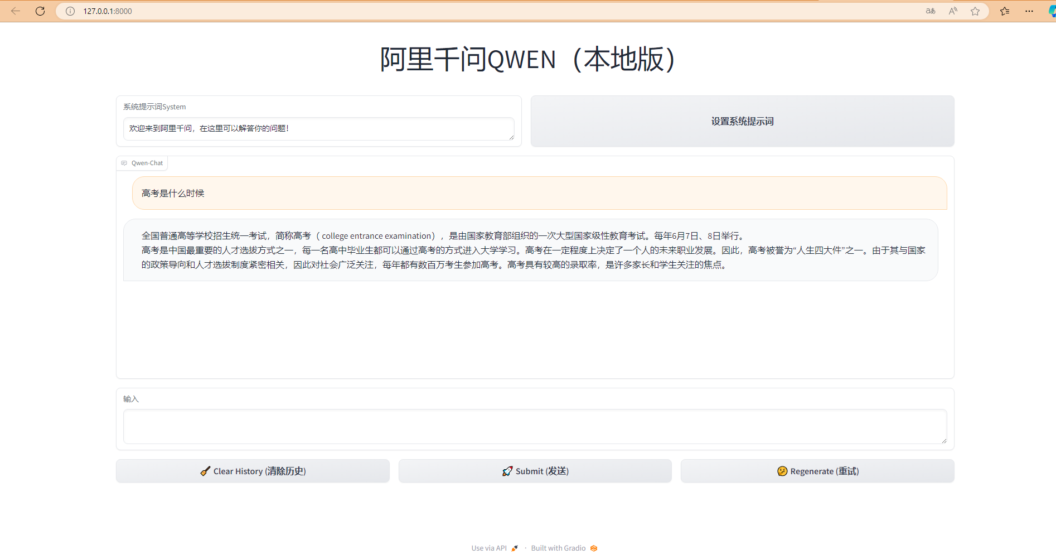Click the translate page icon in address bar
The image size is (1056, 559).
[x=931, y=11]
